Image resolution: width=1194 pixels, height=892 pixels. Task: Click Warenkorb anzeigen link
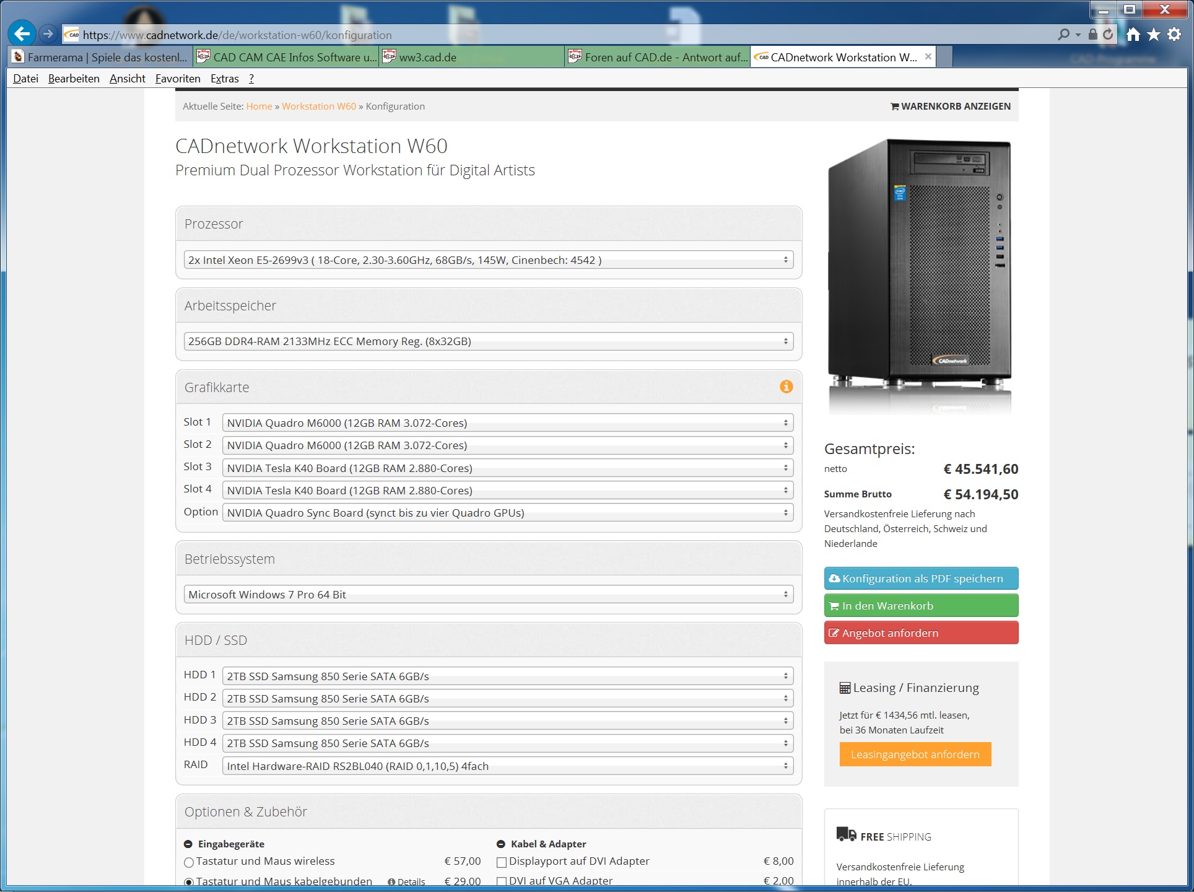[x=950, y=107]
